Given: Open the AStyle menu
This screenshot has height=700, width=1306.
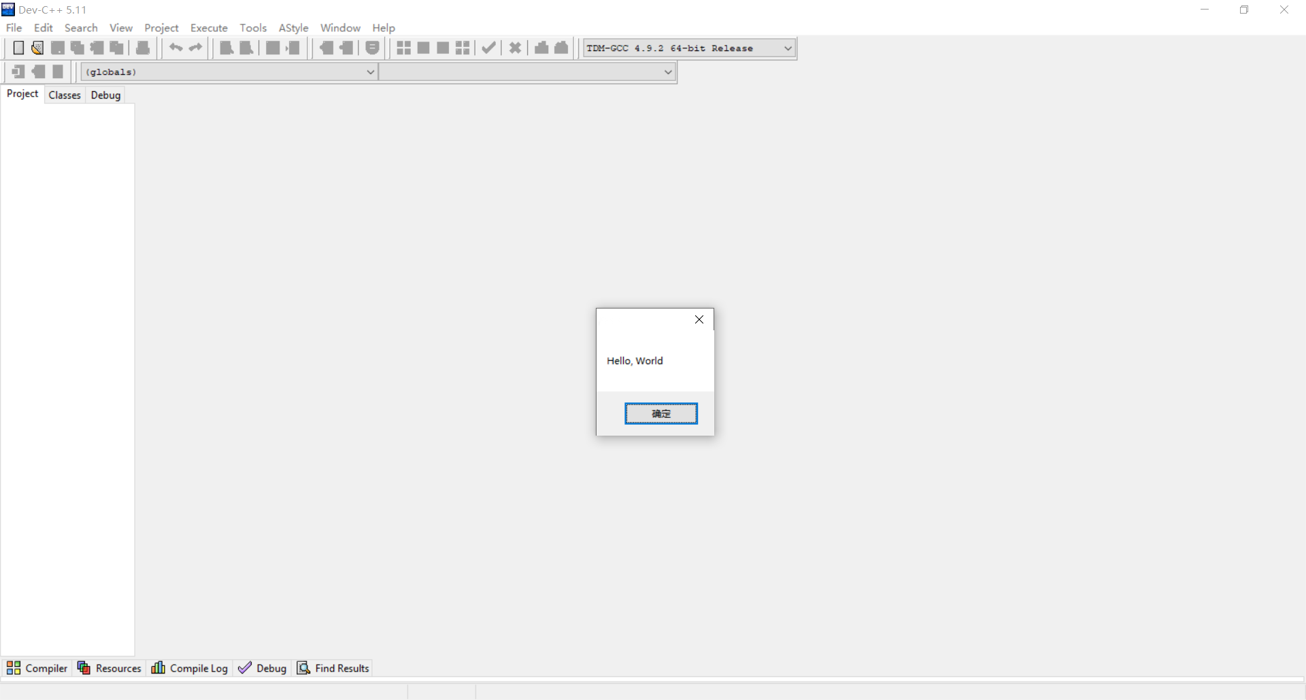Looking at the screenshot, I should click(x=293, y=28).
